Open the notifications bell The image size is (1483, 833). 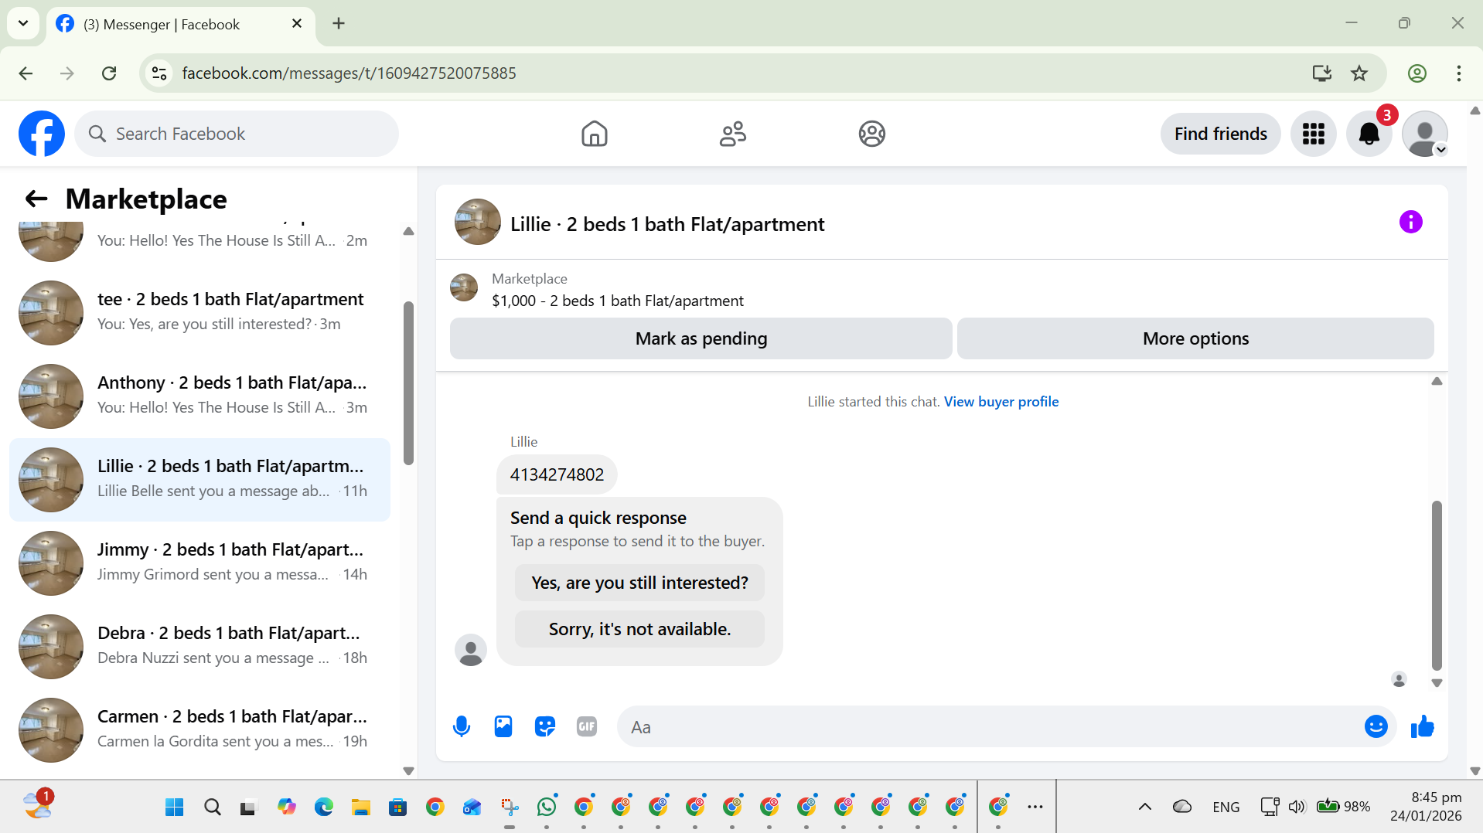click(1369, 134)
